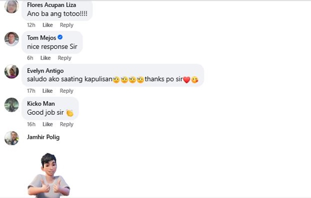Click the 17h timestamp on Evelyn's comment
This screenshot has height=198, width=311.
[x=31, y=91]
